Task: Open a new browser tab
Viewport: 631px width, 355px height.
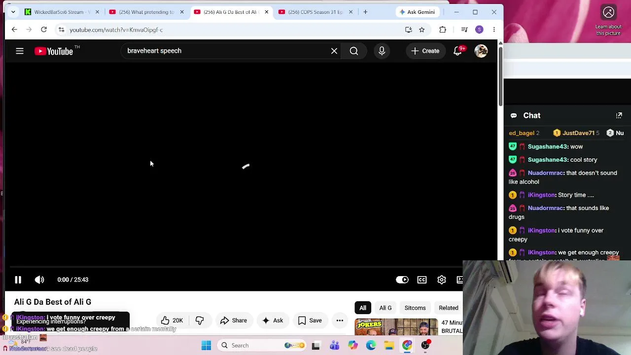Action: pos(365,12)
